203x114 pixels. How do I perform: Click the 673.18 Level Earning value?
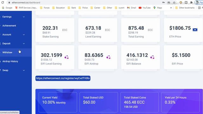pos(93,28)
